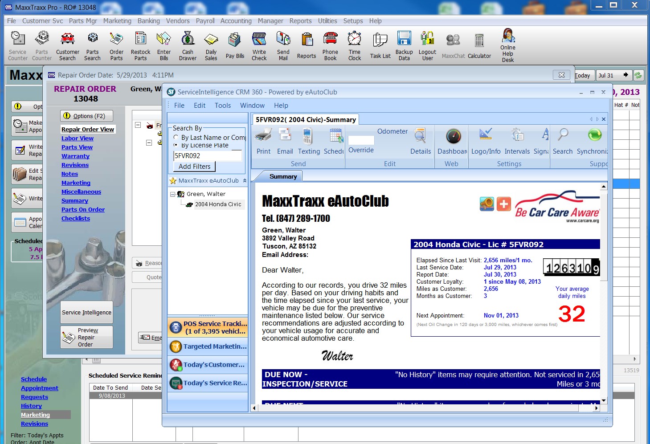This screenshot has height=444, width=650.
Task: Open the Daily Sales report icon
Action: (x=211, y=46)
